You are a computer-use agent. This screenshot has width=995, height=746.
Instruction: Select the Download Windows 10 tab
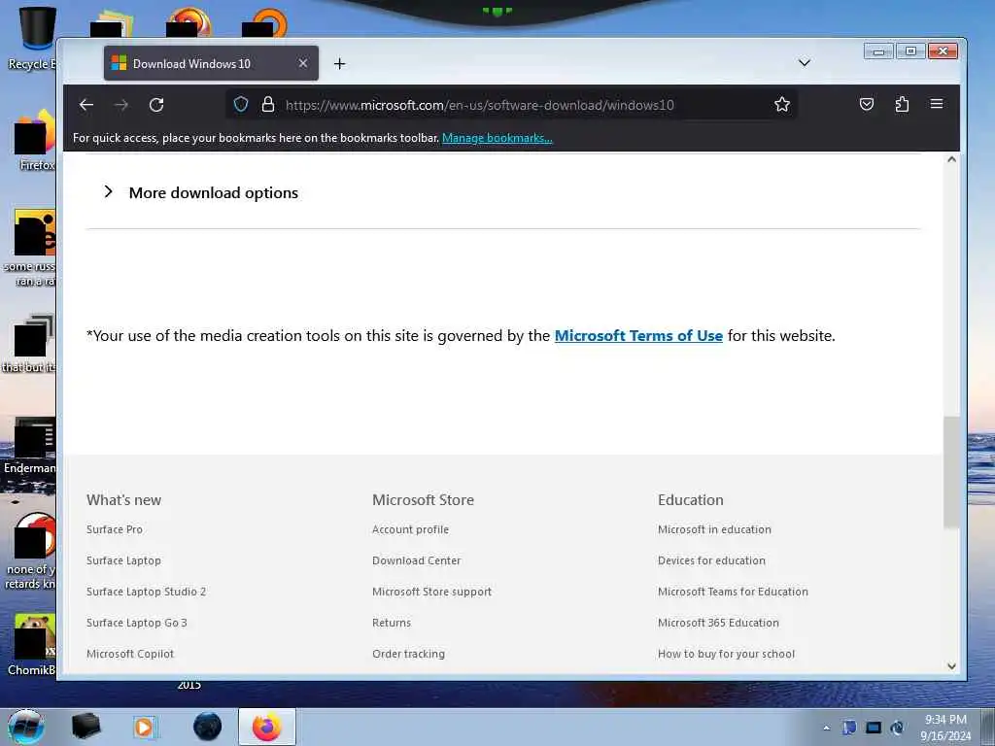[x=211, y=63]
